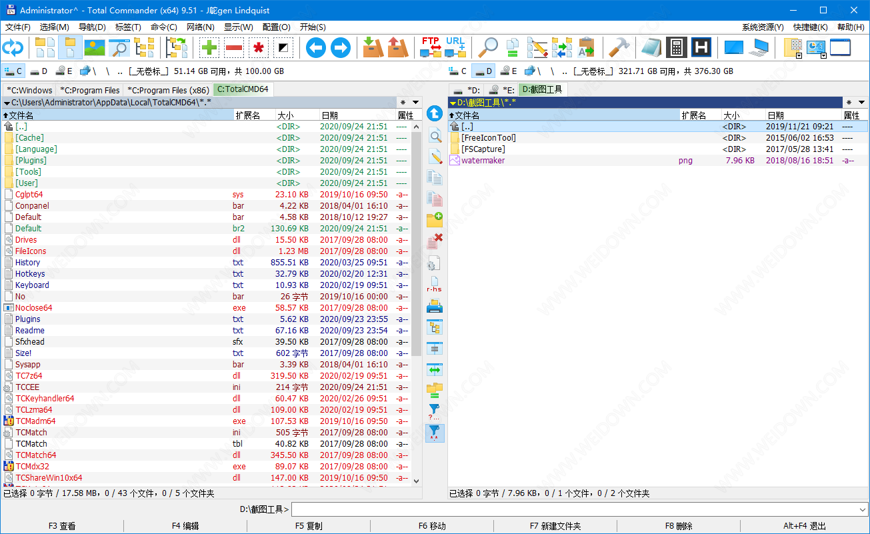Click F8 删除 button
The height and width of the screenshot is (534, 870).
pyautogui.click(x=679, y=526)
